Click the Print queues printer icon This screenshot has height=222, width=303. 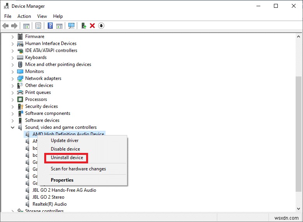point(20,92)
